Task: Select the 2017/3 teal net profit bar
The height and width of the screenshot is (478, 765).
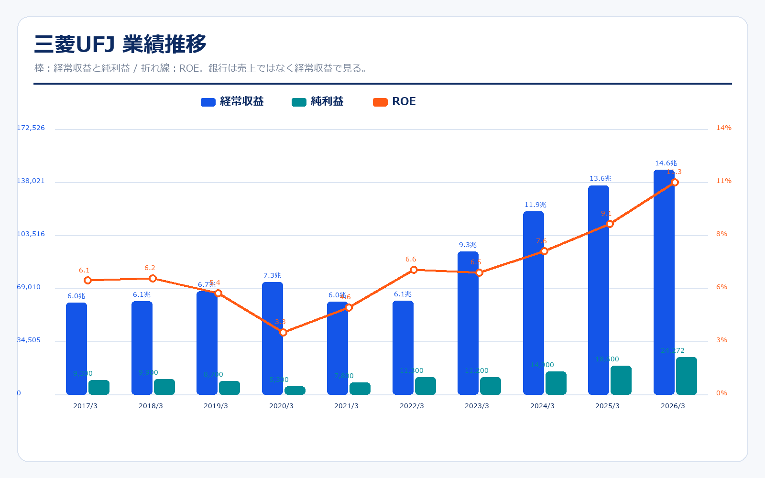Action: 99,388
